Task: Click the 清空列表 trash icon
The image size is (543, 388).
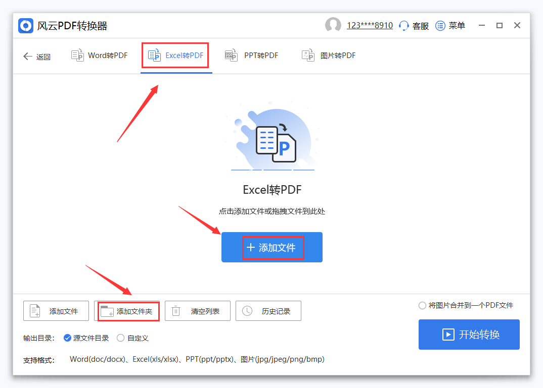Action: pos(176,311)
